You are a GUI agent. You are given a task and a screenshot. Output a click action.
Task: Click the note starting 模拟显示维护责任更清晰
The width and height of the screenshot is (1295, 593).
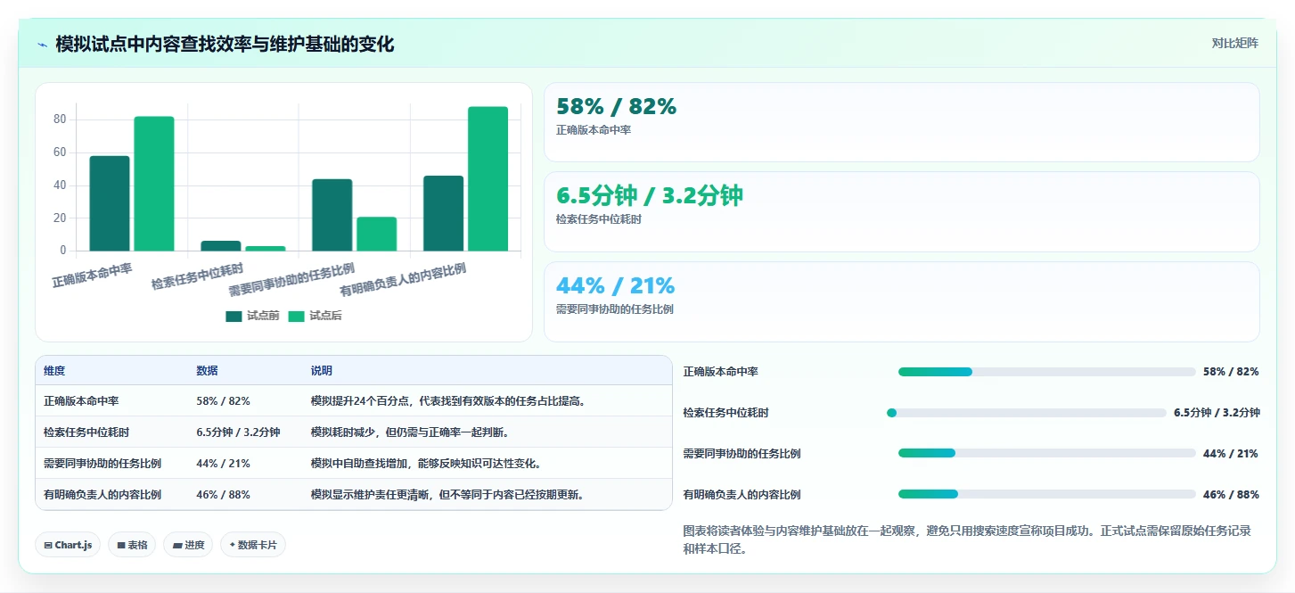(x=447, y=495)
